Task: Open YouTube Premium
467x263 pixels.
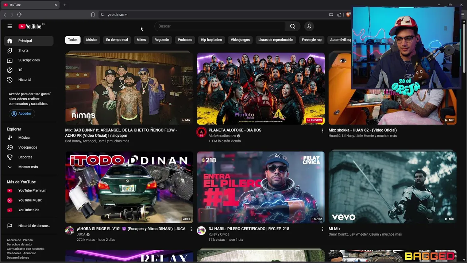Action: (x=29, y=190)
